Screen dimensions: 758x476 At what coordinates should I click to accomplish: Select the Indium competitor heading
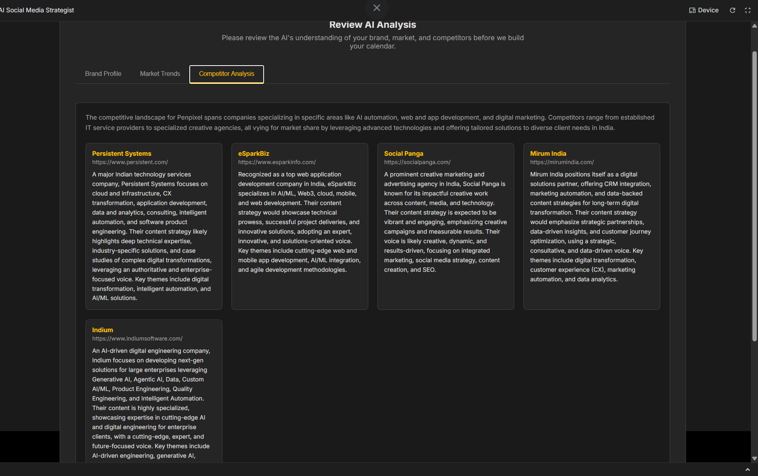tap(103, 330)
